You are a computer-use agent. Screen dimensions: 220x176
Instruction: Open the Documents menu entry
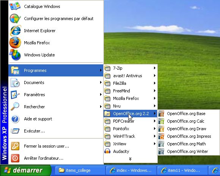56,83
